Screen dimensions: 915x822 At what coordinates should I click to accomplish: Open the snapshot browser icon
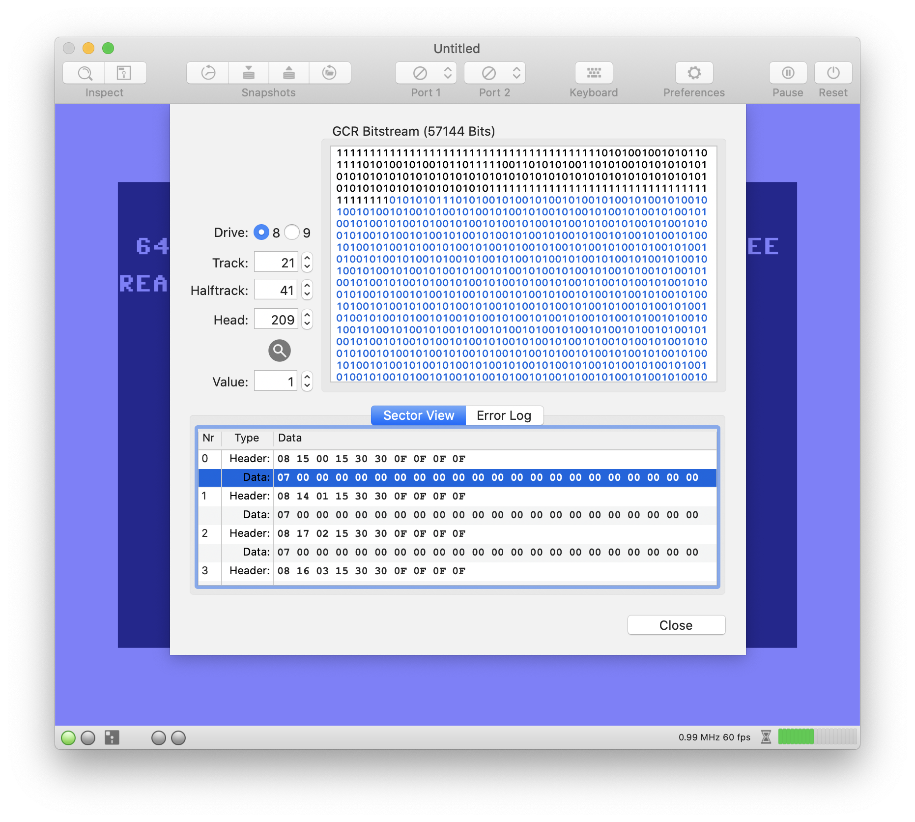pyautogui.click(x=329, y=72)
